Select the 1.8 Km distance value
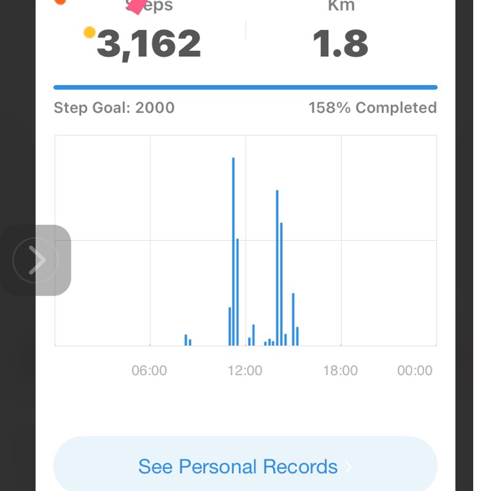 [340, 44]
